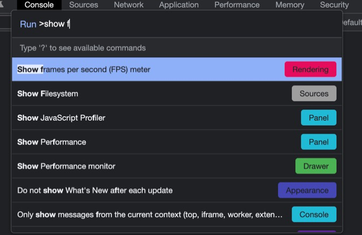The image size is (362, 235).
Task: Choose the Show Filesystem command
Action: coord(48,94)
